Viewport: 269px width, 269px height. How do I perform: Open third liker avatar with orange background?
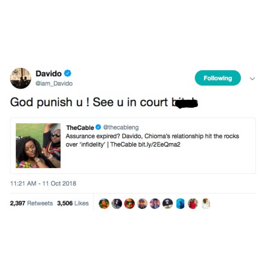pos(129,203)
